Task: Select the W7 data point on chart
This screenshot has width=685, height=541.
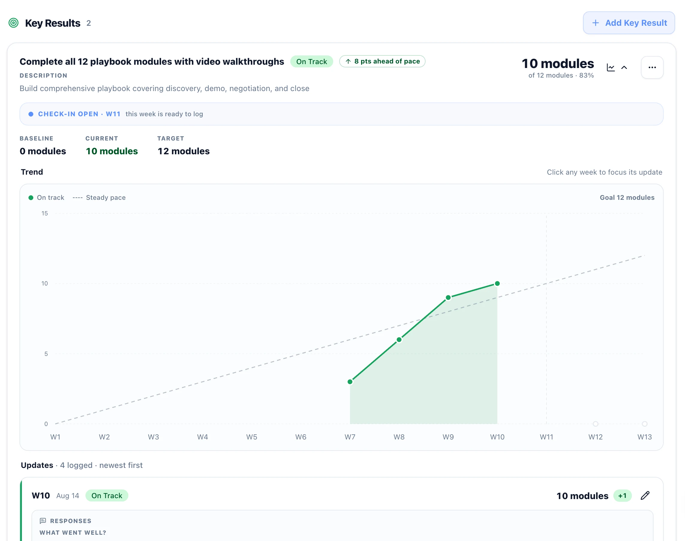Action: tap(350, 382)
